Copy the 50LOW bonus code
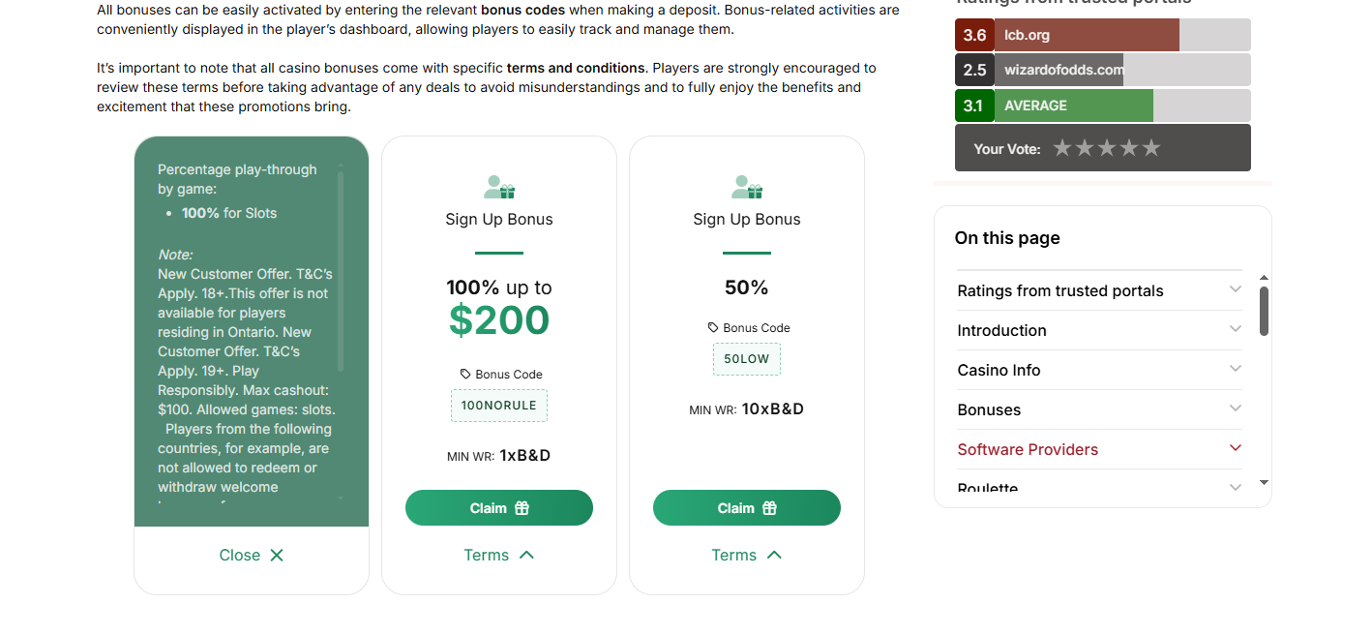The image size is (1372, 635). point(746,359)
